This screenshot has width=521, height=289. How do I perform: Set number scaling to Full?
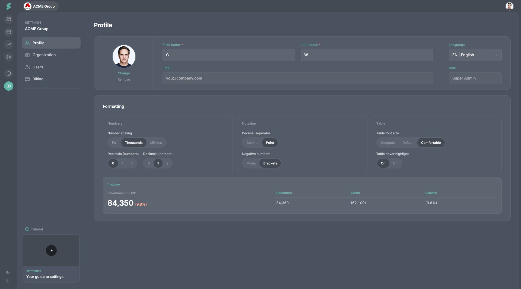(115, 143)
